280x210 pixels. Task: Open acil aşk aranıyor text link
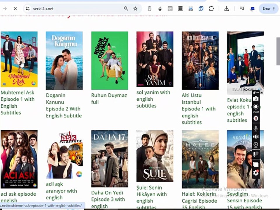point(61,191)
